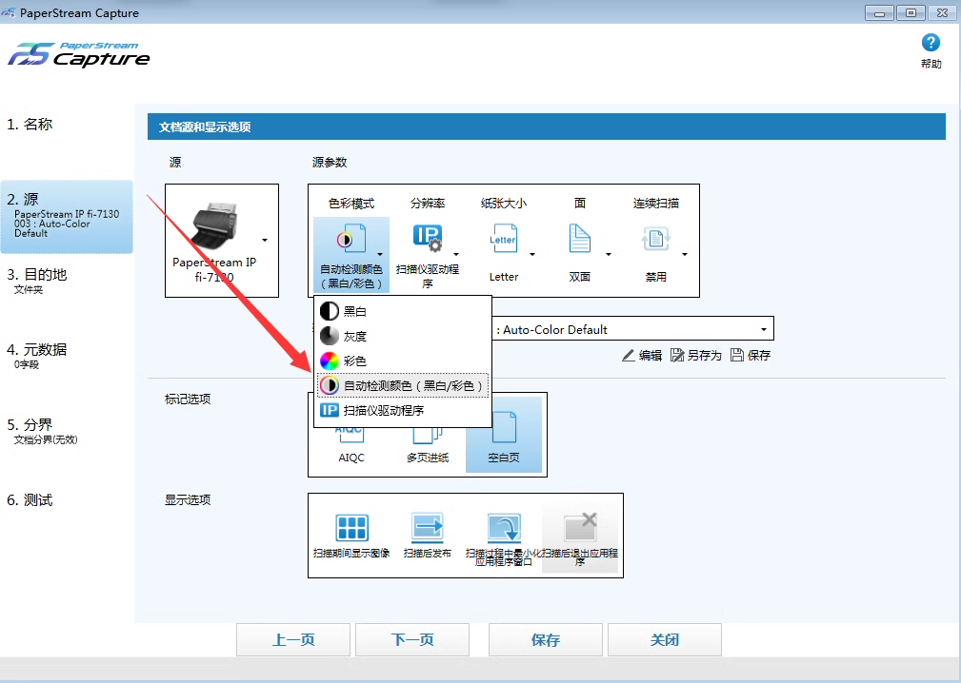Select 扫描仪驱动程序 menu entry
Screen dimensions: 961x683
pos(403,410)
